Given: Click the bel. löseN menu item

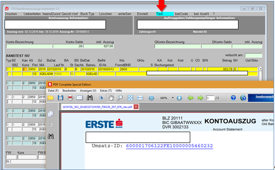Looking at the screenshot, I should (x=202, y=14).
